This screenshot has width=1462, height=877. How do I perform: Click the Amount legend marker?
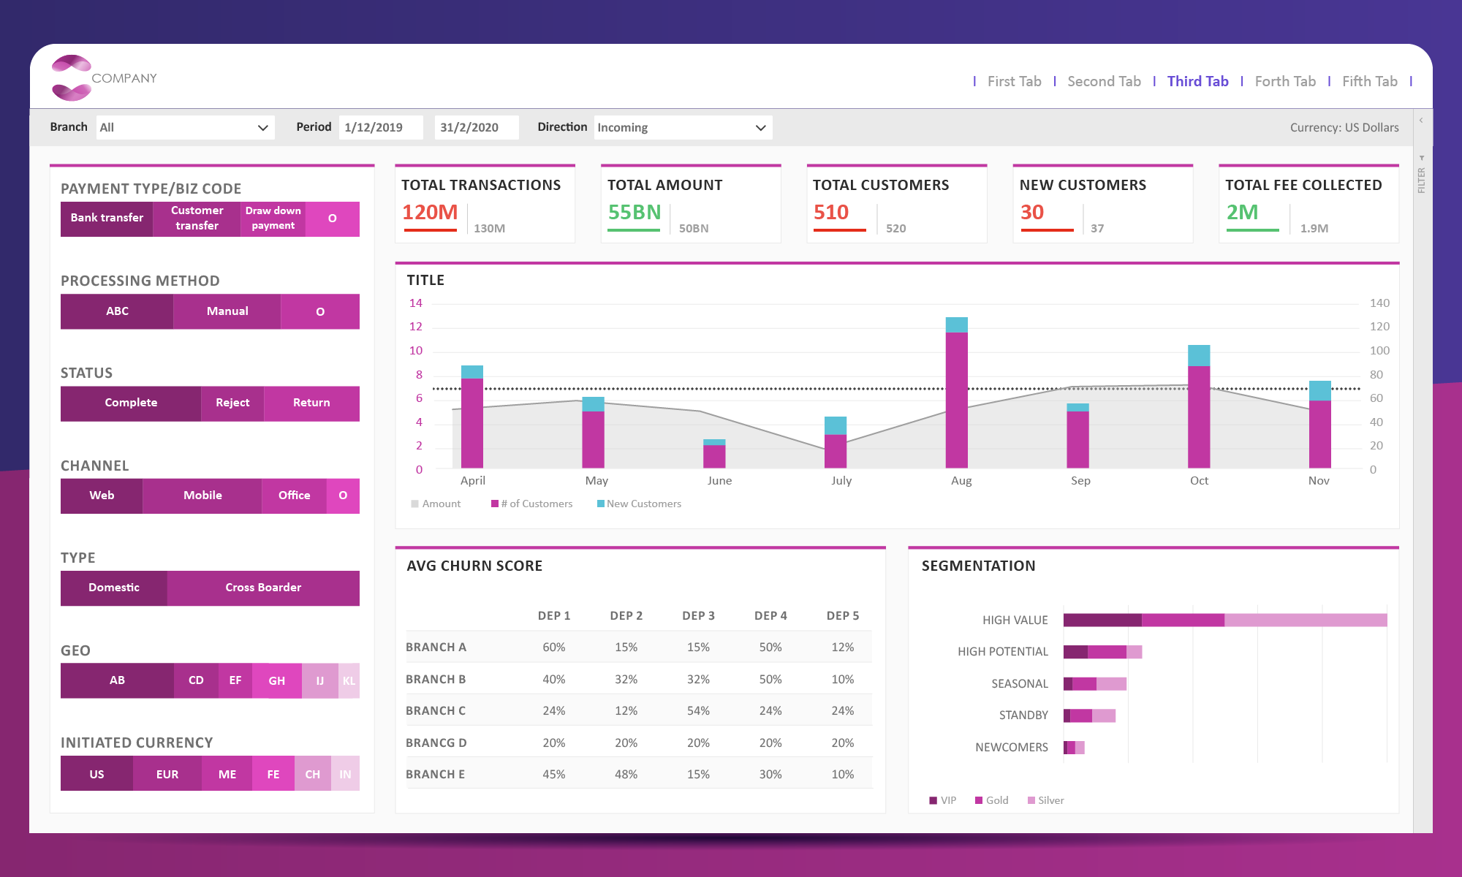click(x=415, y=504)
